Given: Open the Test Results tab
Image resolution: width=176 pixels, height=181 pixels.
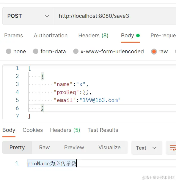Looking at the screenshot, I should click(103, 130).
